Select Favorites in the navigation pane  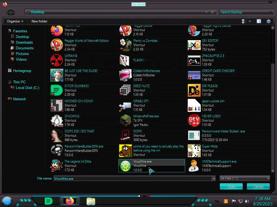20,31
